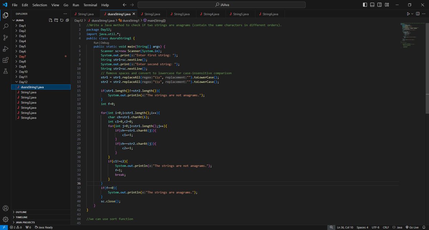Open the Source Control view

tap(6, 37)
